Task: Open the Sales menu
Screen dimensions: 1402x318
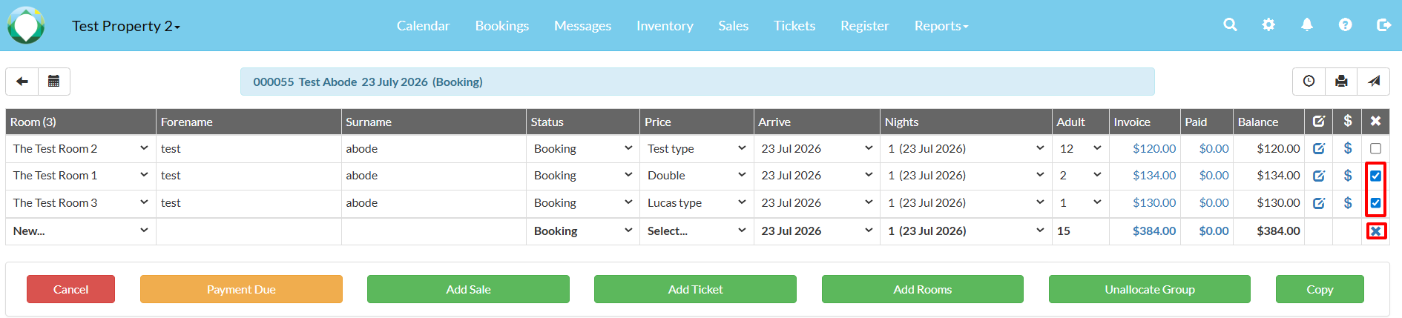Action: pos(733,26)
